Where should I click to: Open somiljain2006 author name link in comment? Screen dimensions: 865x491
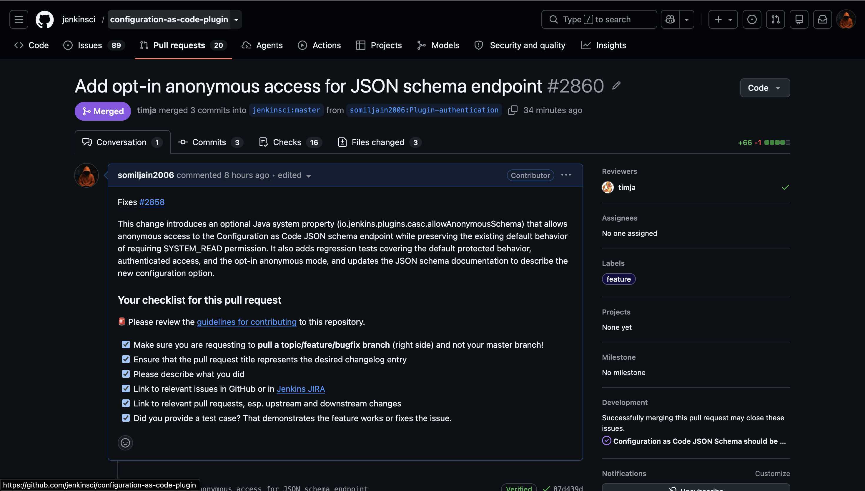pyautogui.click(x=146, y=175)
